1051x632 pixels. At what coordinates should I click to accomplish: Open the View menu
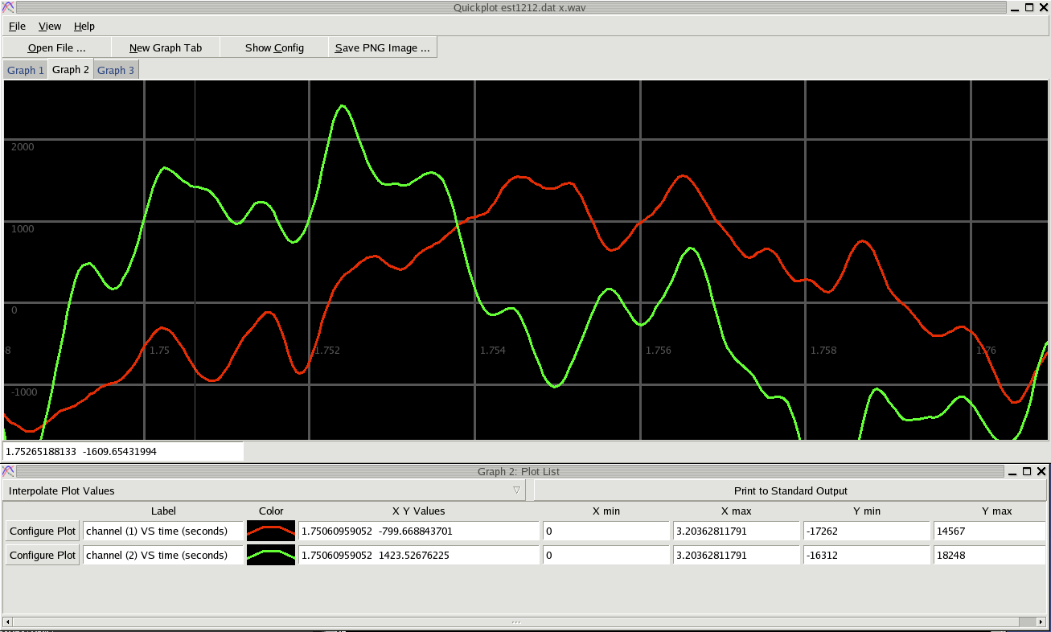(50, 27)
